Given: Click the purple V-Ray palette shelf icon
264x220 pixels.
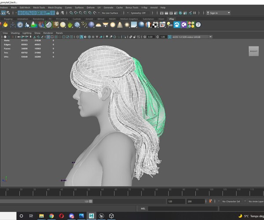Looking at the screenshot, I should (184, 25).
